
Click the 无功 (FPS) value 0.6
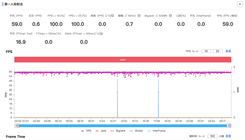pyautogui.click(x=36, y=24)
